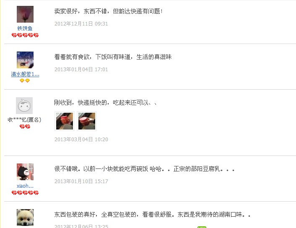Click xiaoh...'s five red heart icons
This screenshot has height=228, width=296.
tap(25, 193)
